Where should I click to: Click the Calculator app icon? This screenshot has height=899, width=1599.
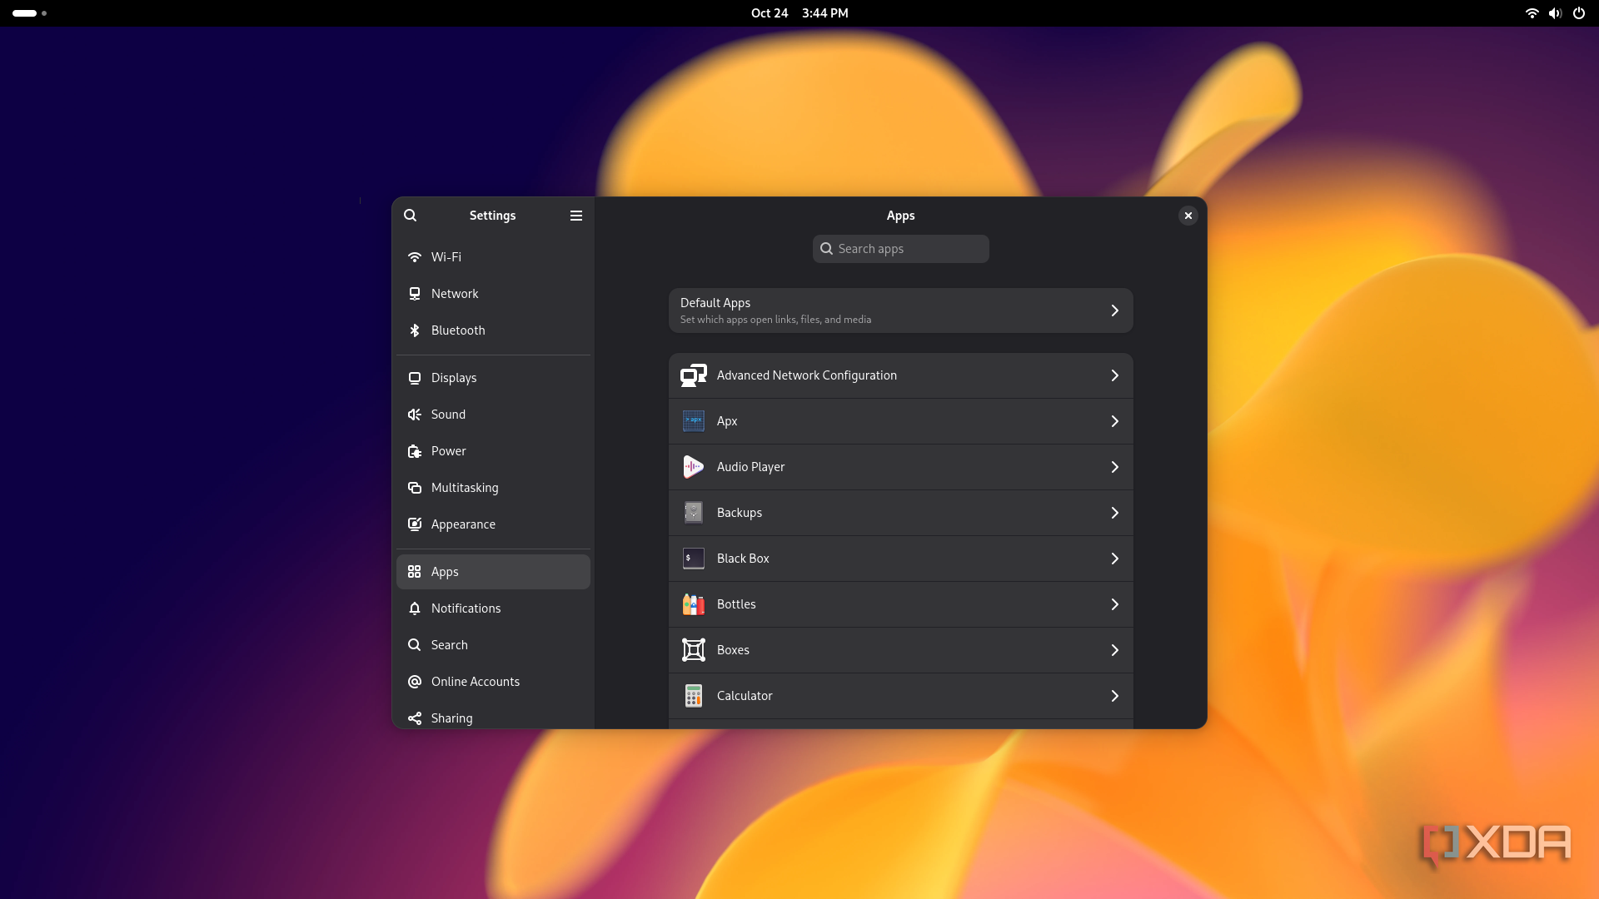click(694, 696)
